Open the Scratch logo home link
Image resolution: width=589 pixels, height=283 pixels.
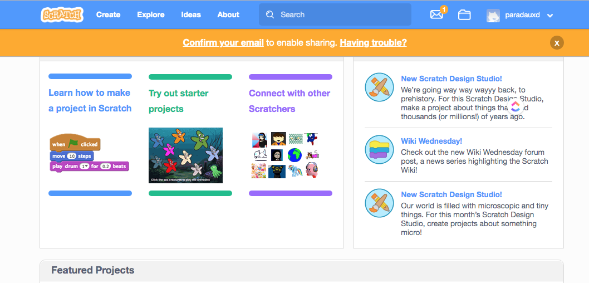(62, 14)
